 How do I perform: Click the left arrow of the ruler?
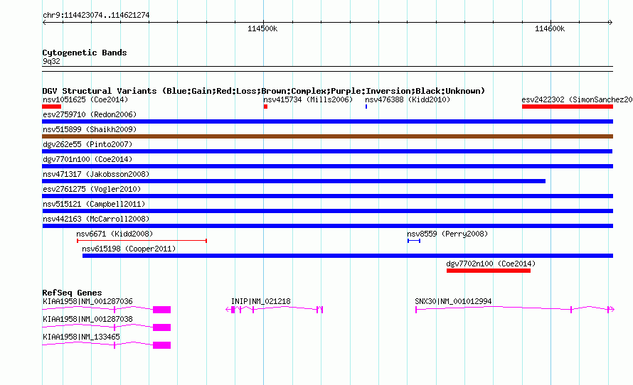click(44, 23)
